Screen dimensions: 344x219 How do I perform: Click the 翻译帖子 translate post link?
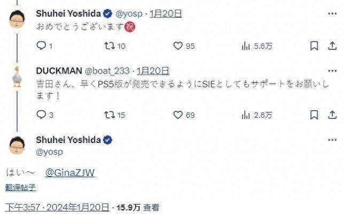click(x=20, y=187)
